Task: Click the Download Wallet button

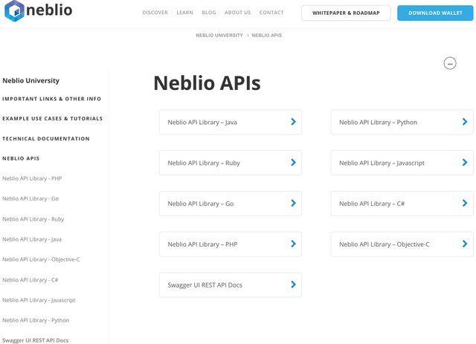Action: [435, 13]
